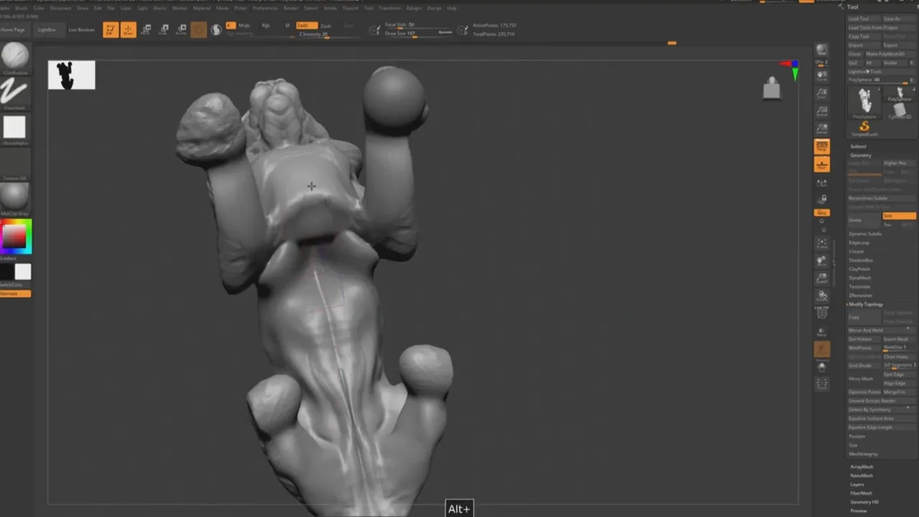Select the SimpleBrush tool thumbnail

(864, 129)
